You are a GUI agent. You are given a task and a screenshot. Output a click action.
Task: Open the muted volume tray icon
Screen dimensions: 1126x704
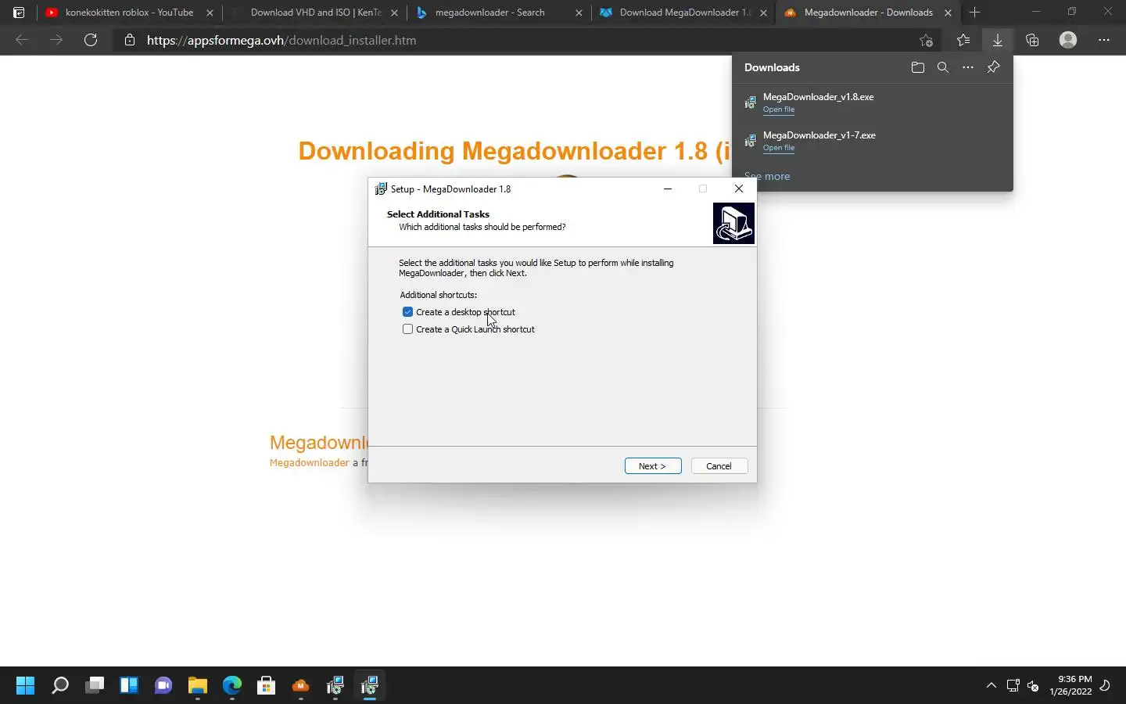[x=1033, y=686]
